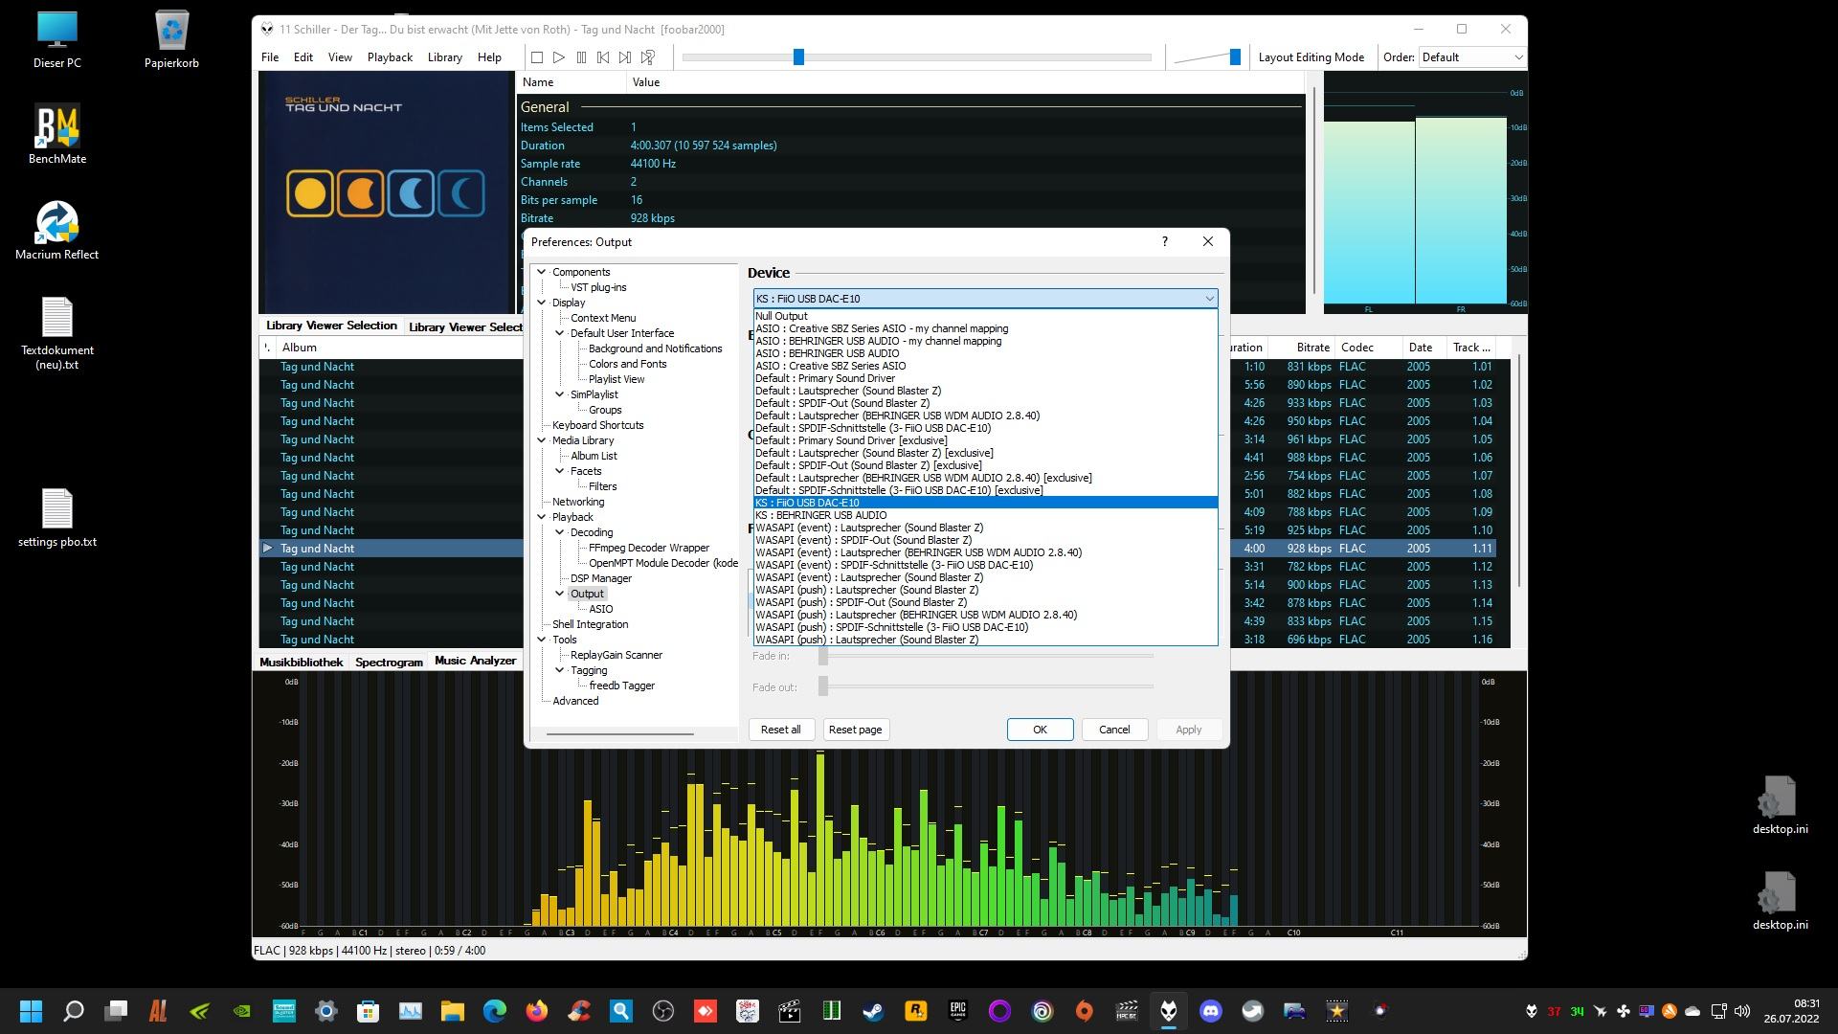Click the Fade in slider handle

823,656
